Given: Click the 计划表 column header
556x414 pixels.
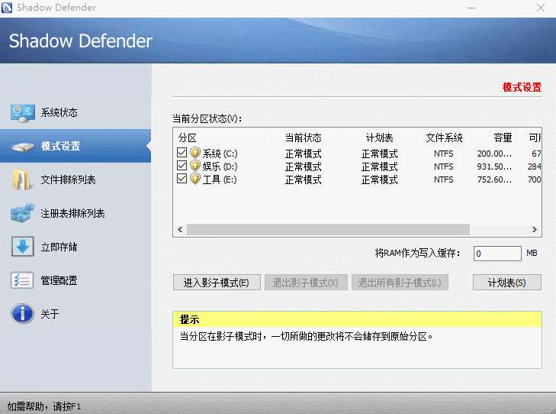Looking at the screenshot, I should [x=379, y=137].
